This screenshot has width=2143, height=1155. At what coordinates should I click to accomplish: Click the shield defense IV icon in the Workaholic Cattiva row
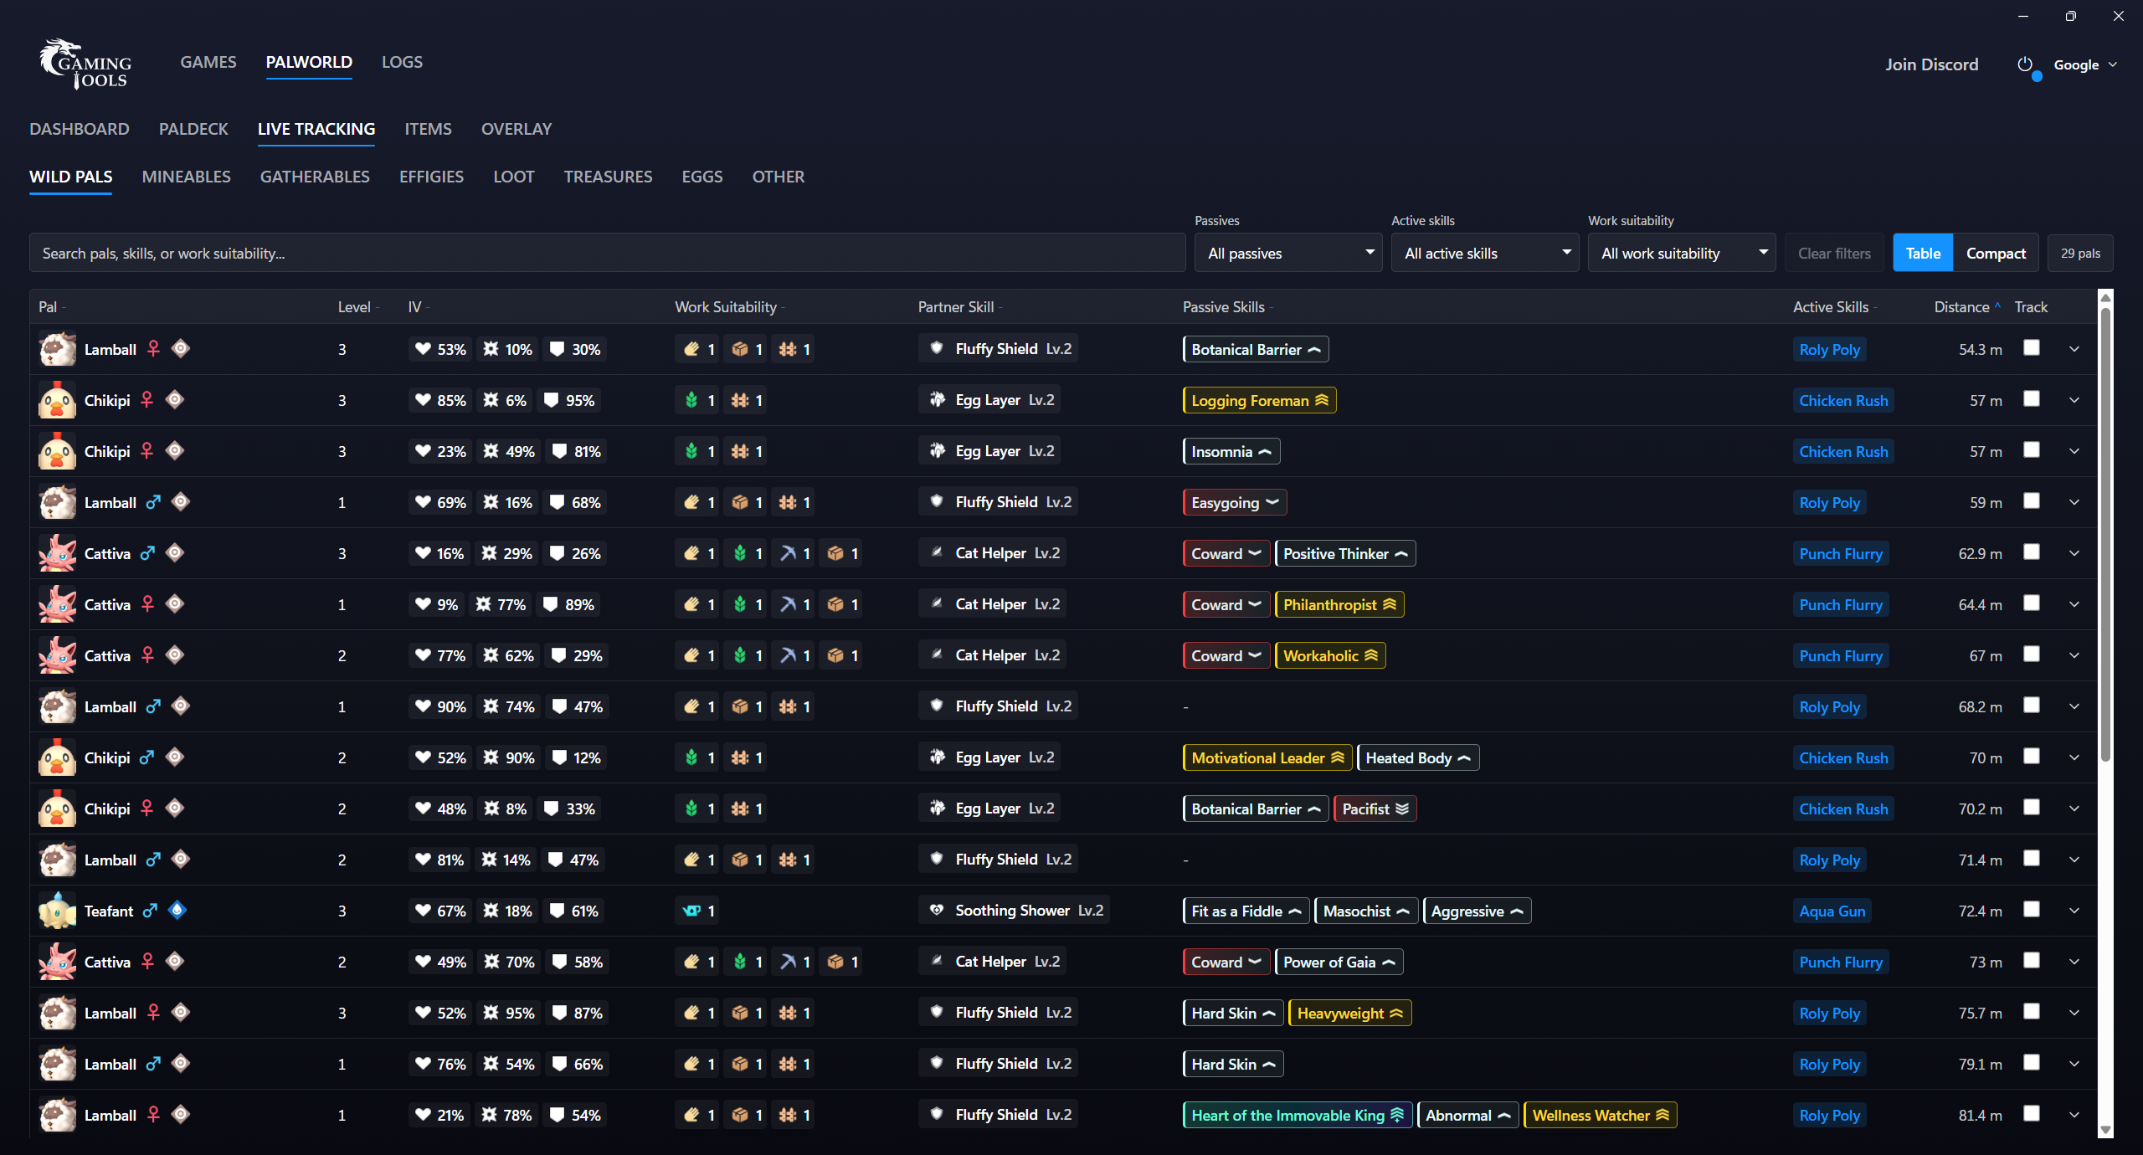tap(559, 655)
